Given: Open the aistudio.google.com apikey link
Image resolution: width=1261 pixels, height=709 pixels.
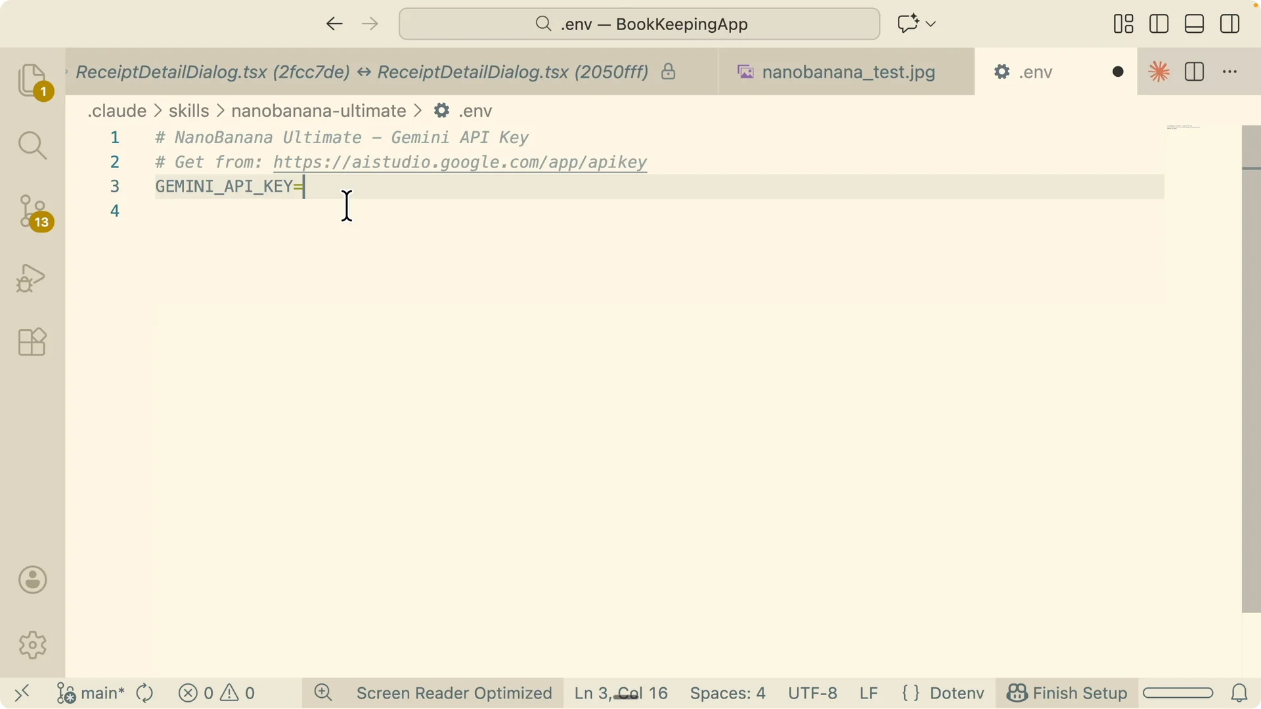Looking at the screenshot, I should coord(460,162).
